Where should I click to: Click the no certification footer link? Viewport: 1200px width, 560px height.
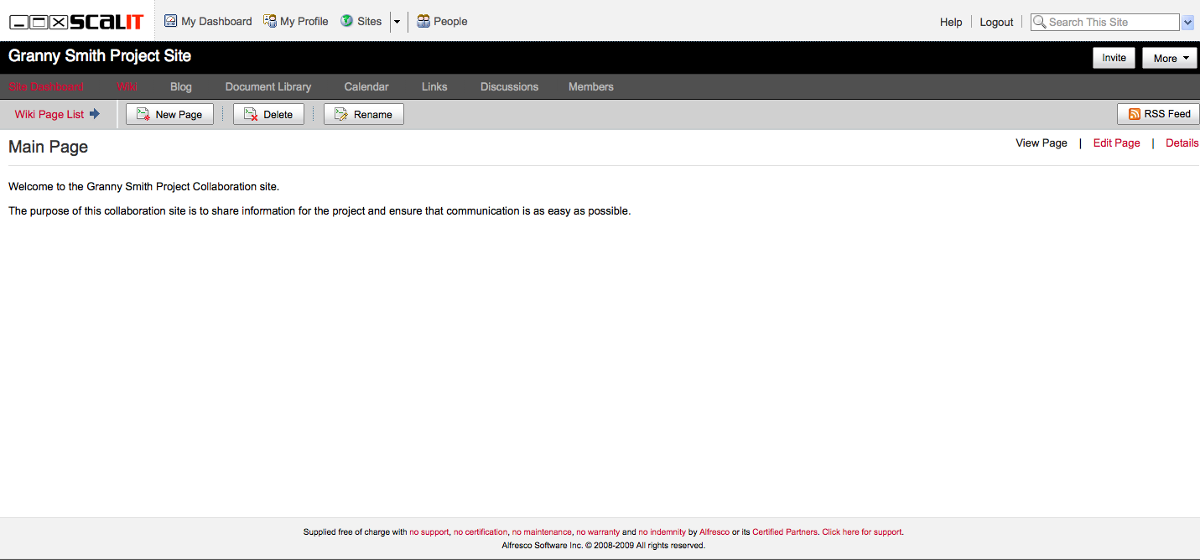[x=481, y=531]
